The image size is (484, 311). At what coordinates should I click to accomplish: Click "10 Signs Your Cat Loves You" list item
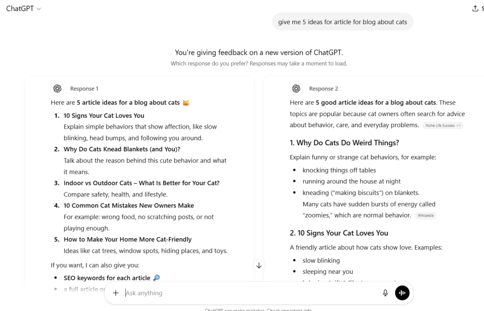click(104, 115)
